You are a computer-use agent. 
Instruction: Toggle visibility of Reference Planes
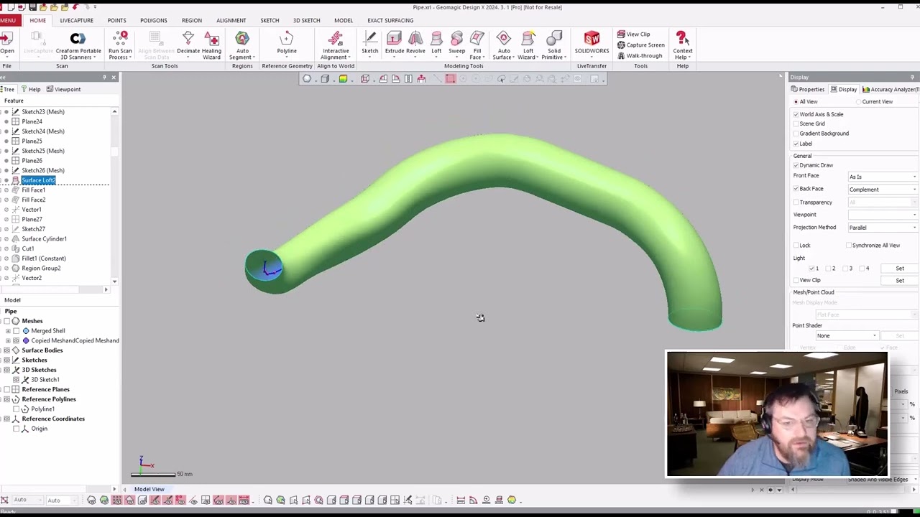6,389
